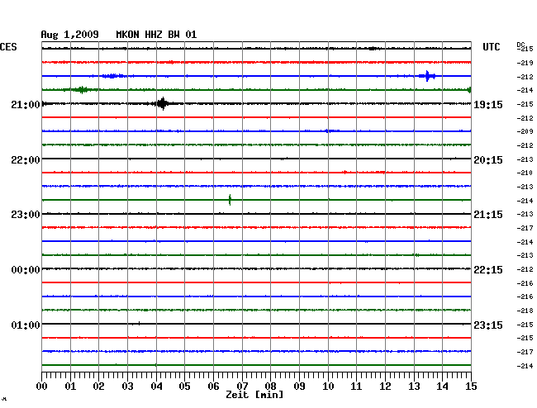
Task: Click minute tick label 09 on the axis
Action: [299, 386]
